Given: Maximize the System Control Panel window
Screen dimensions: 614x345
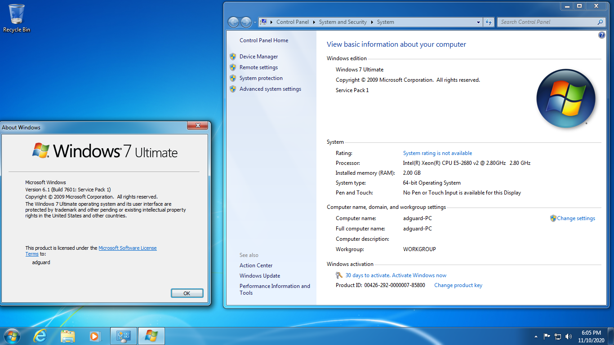Looking at the screenshot, I should click(579, 6).
